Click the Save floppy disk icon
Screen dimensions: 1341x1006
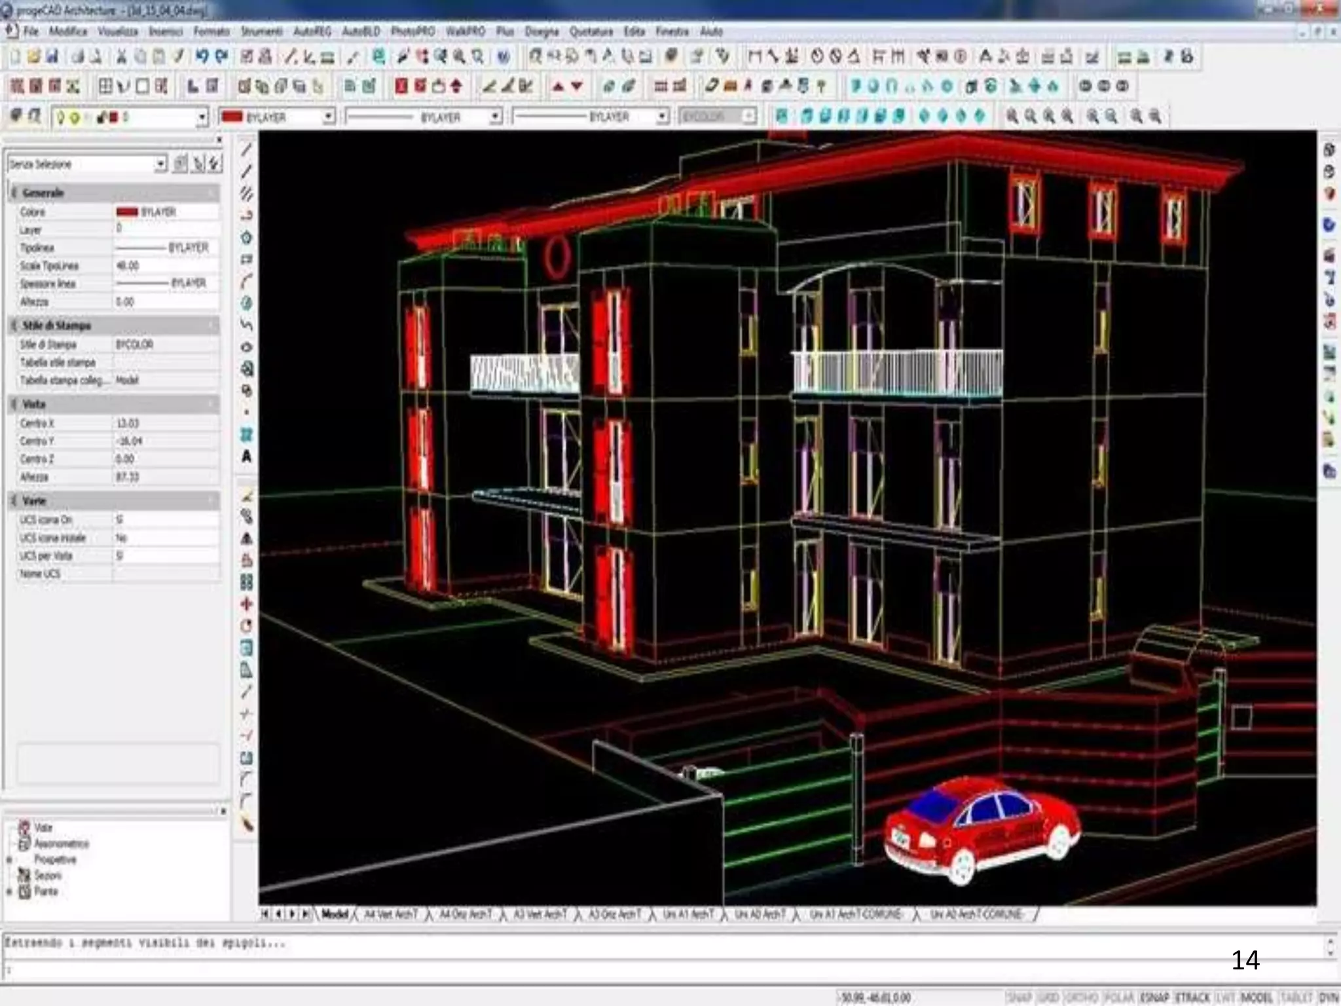coord(52,57)
